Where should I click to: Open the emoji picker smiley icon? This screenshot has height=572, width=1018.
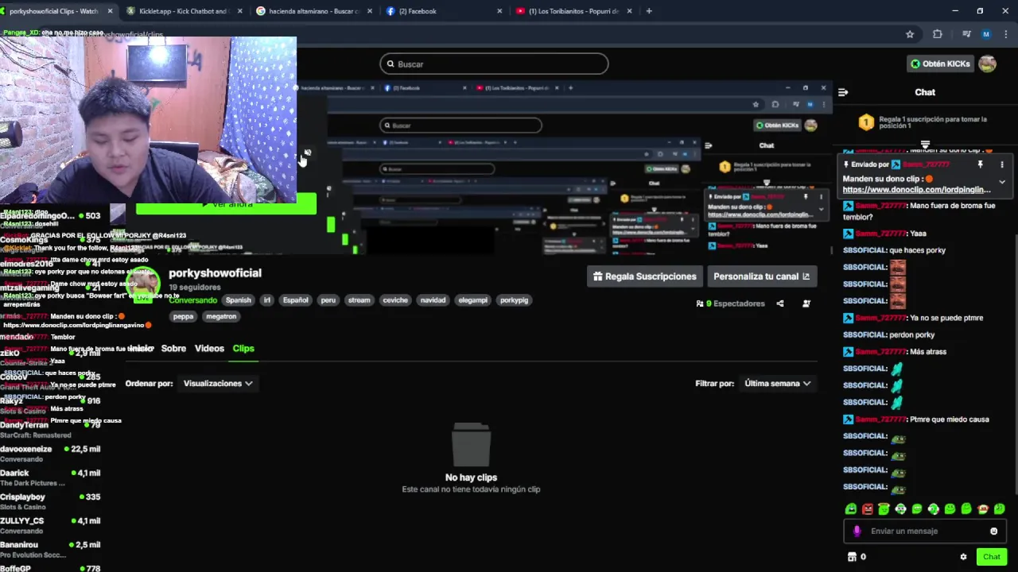[993, 531]
